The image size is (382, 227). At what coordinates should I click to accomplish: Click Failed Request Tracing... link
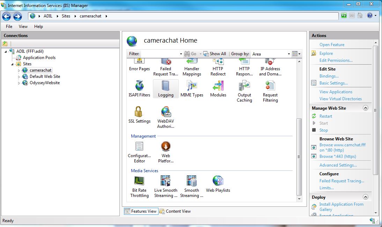click(342, 181)
